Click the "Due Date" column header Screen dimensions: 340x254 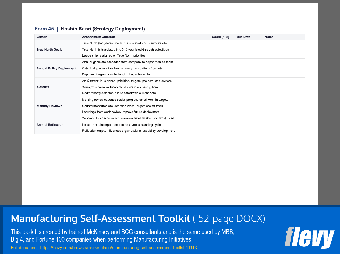pyautogui.click(x=243, y=37)
